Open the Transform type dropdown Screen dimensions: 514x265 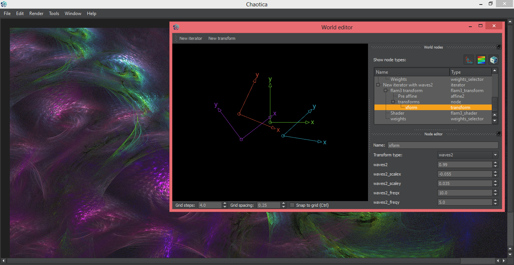(x=468, y=155)
